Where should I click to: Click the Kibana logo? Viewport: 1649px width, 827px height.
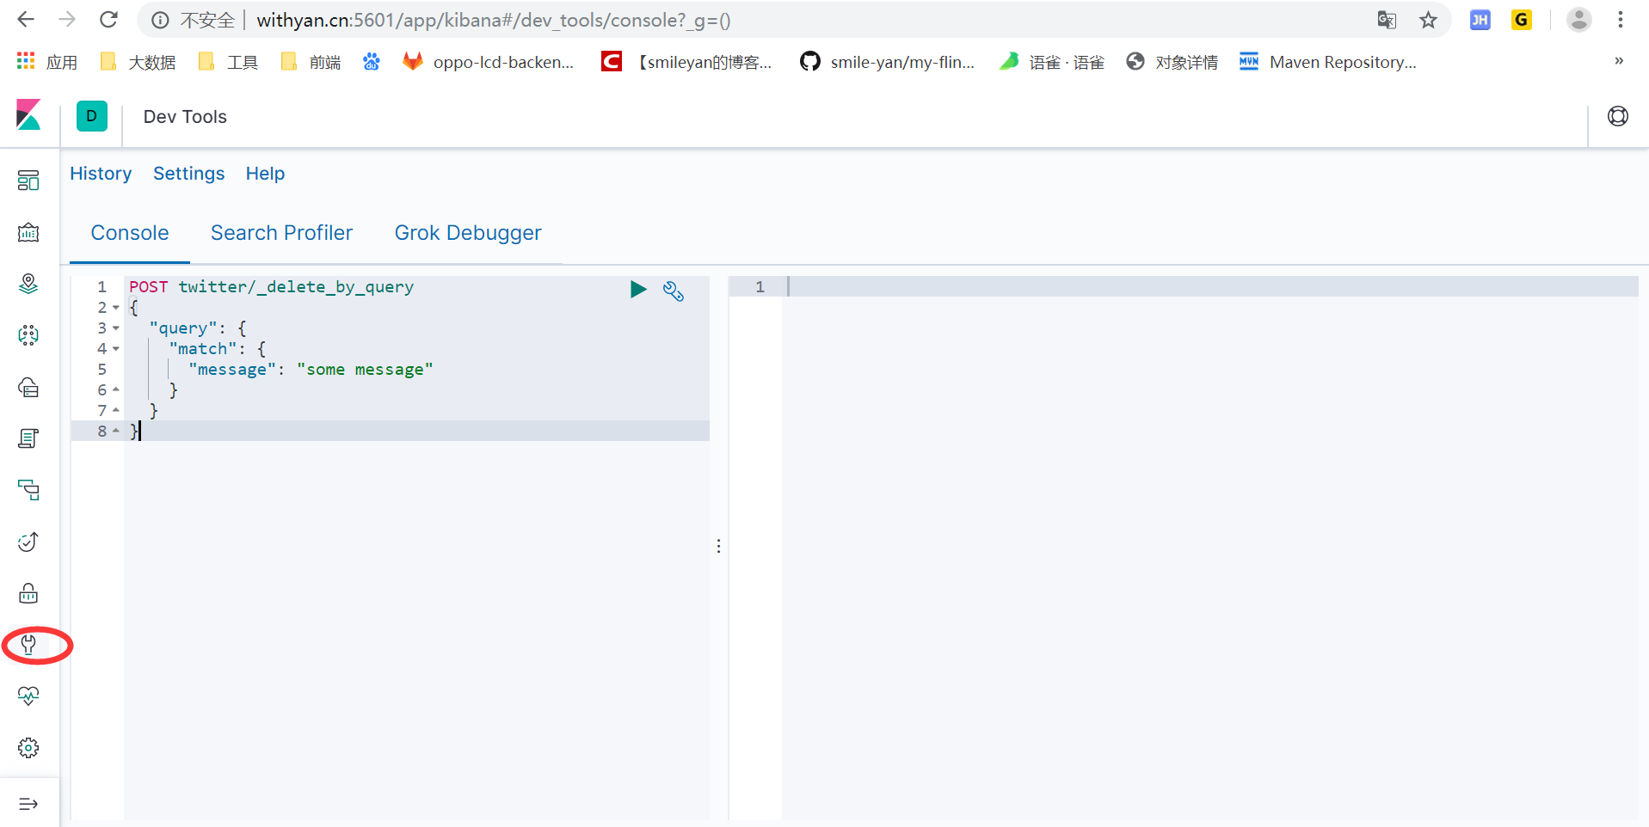click(x=28, y=115)
